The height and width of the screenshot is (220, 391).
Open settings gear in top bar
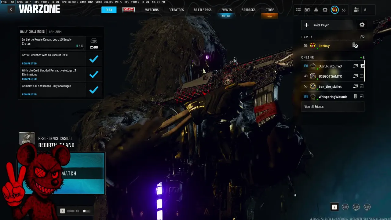coord(325,10)
